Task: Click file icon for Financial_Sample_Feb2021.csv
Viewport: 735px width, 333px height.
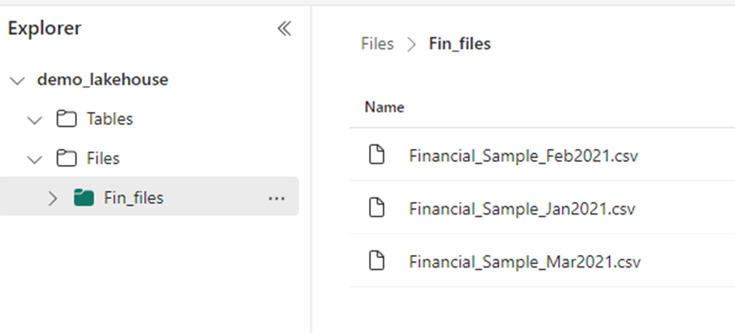Action: [x=376, y=155]
